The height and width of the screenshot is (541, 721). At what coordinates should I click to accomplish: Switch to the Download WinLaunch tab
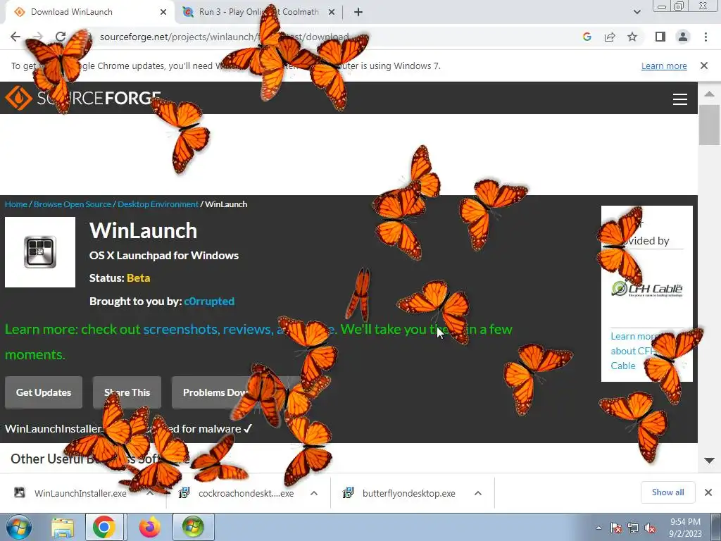pos(87,12)
